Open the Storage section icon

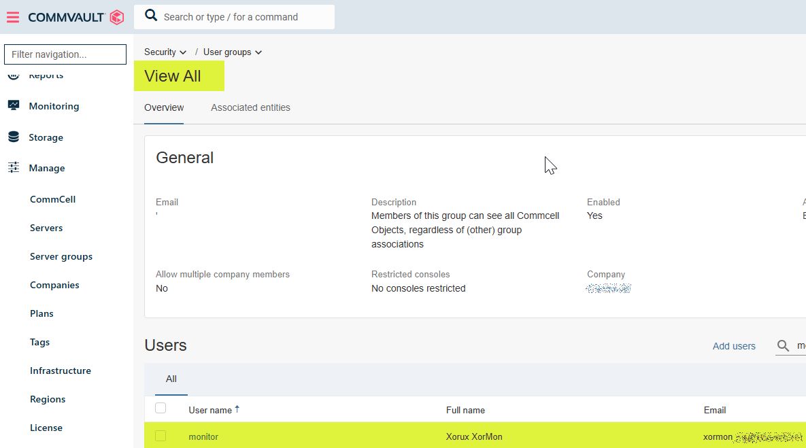coord(14,137)
